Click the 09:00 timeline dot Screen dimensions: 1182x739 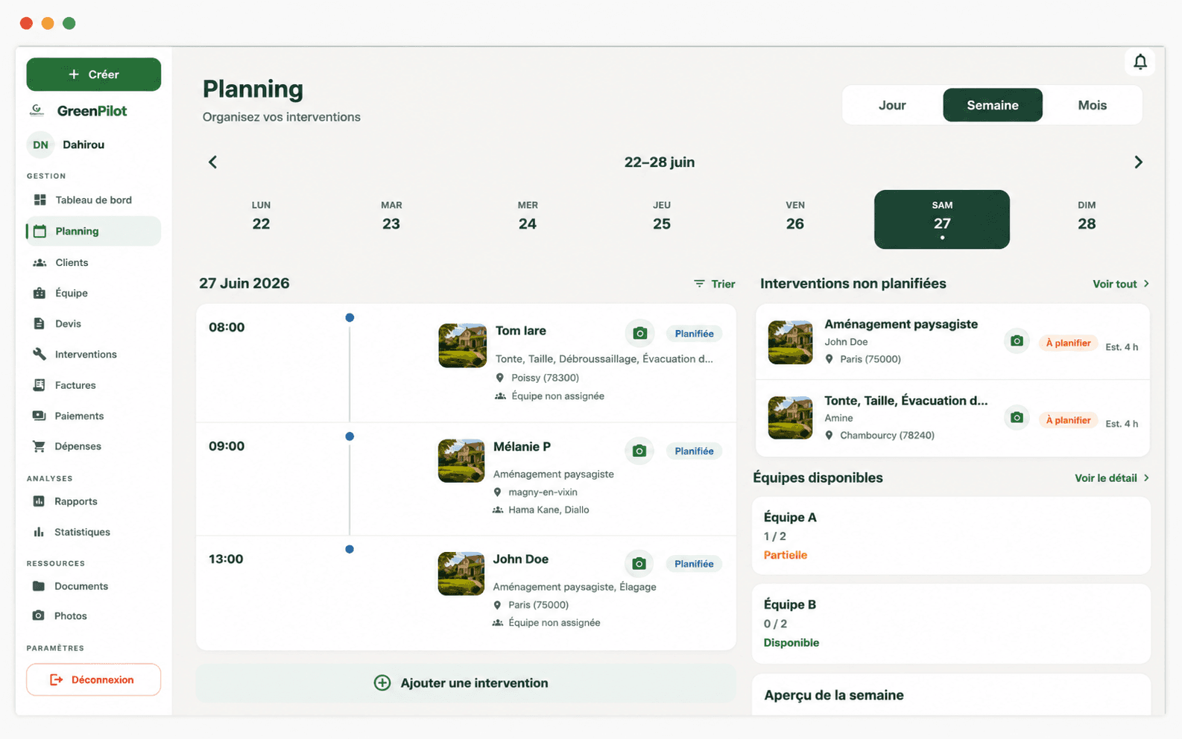pos(350,437)
